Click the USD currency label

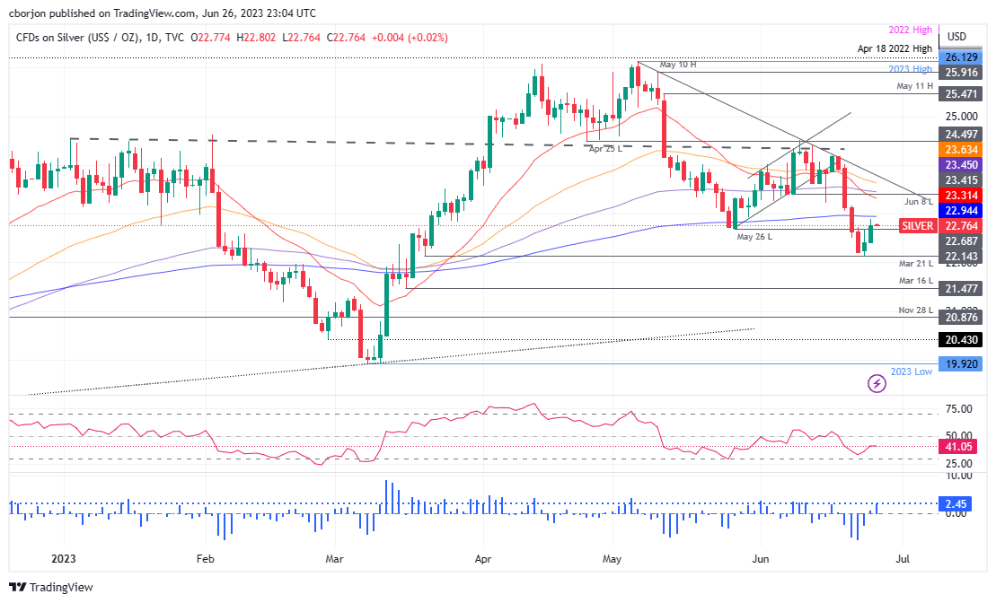(956, 37)
